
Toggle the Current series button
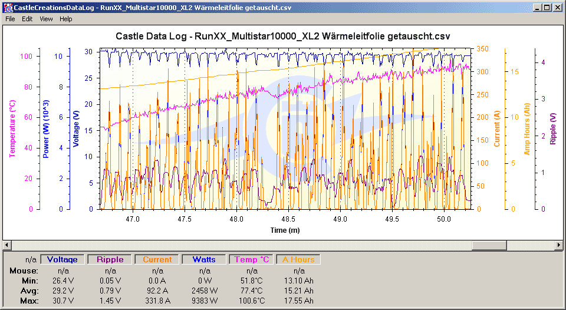point(157,259)
